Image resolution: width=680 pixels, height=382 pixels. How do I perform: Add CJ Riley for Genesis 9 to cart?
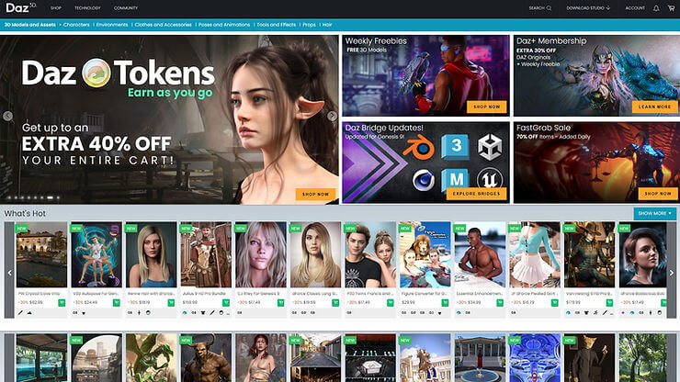click(280, 303)
